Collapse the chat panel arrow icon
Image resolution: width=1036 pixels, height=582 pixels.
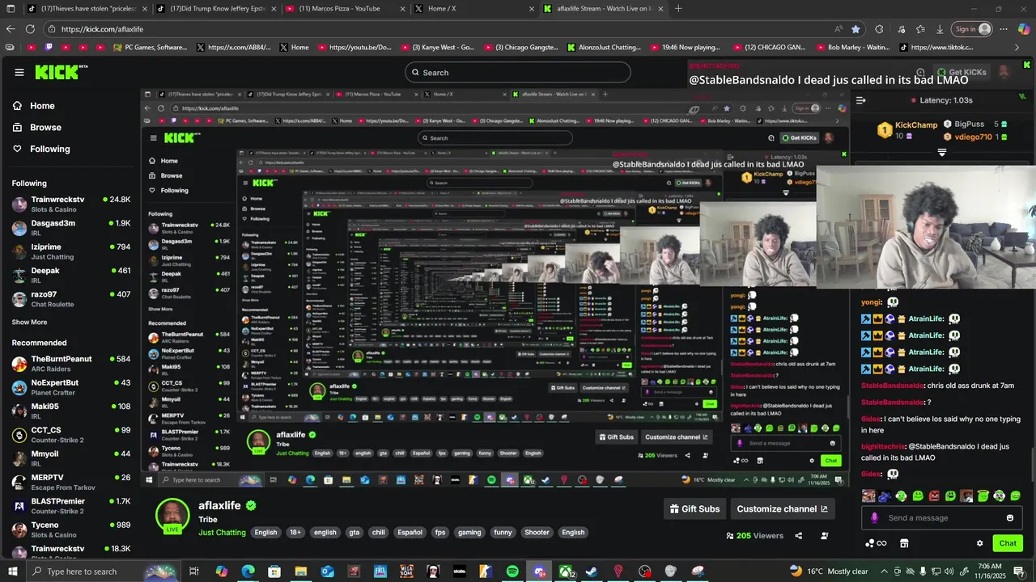(x=860, y=100)
